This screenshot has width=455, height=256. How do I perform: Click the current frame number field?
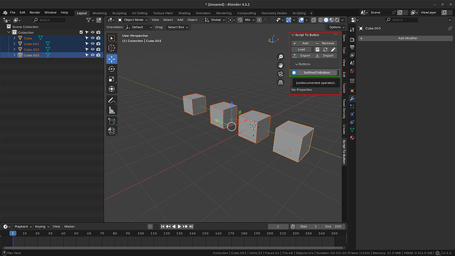(278, 226)
